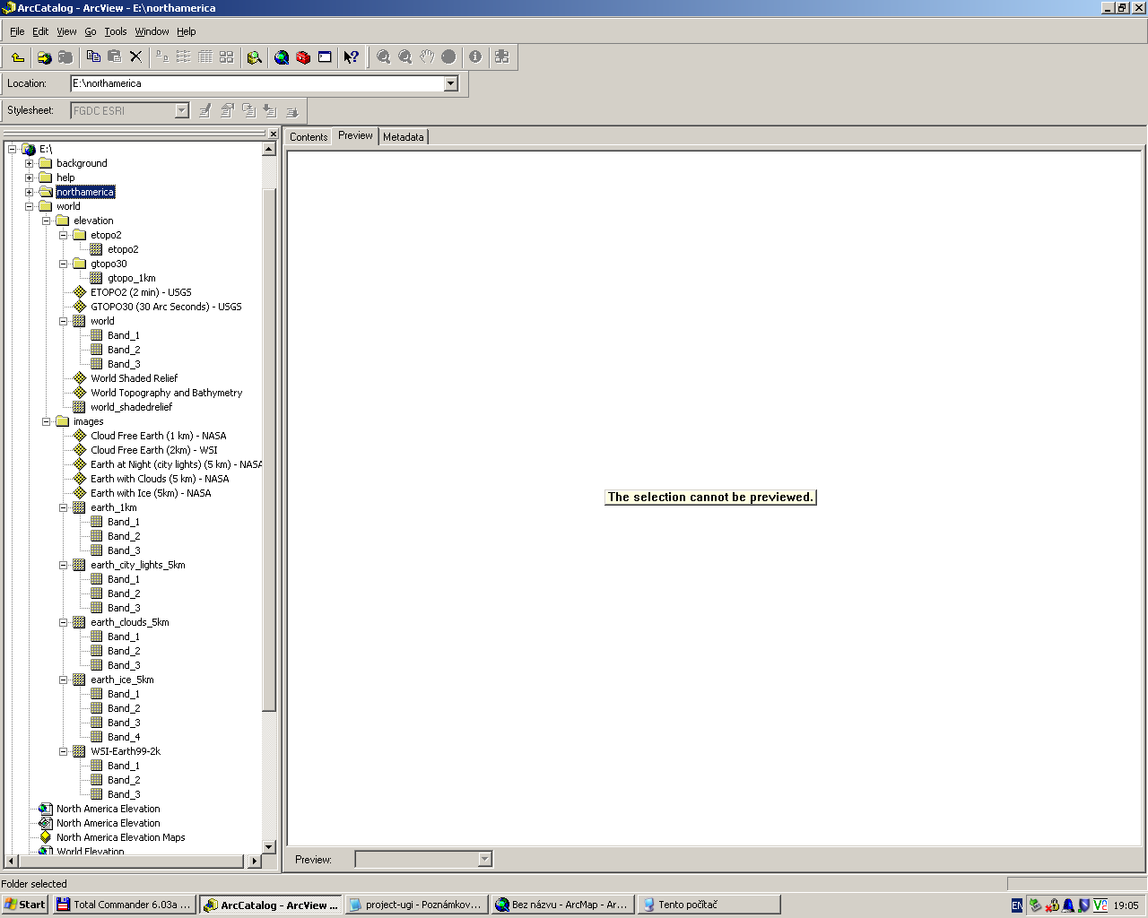Open the Stylesheet FGDC ESRI dropdown

(181, 110)
